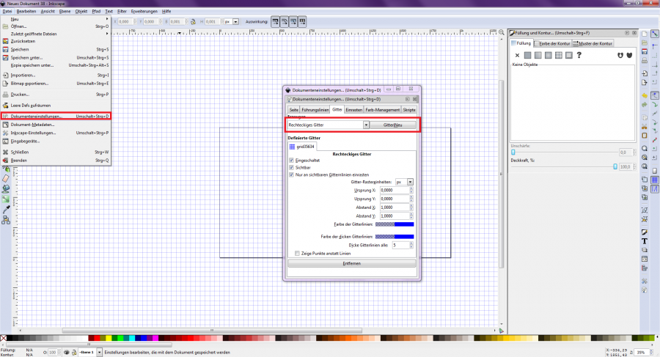Click the save document icon in right toolbar
Image resolution: width=660 pixels, height=357 pixels.
coord(644,53)
